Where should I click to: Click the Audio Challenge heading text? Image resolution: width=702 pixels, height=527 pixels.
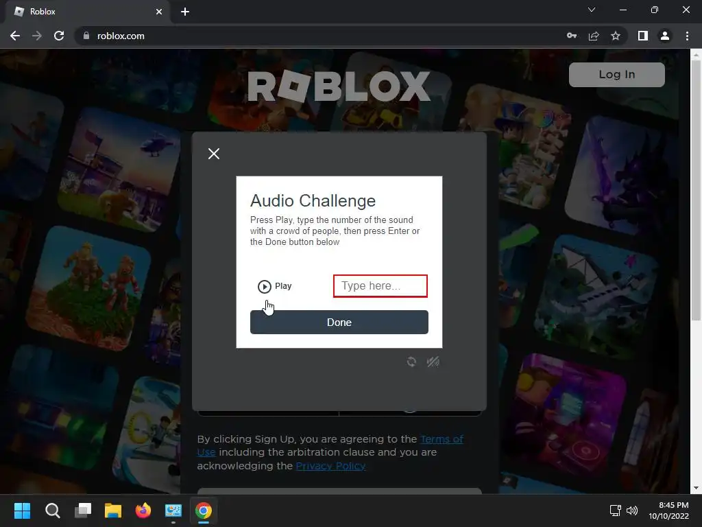pyautogui.click(x=313, y=201)
